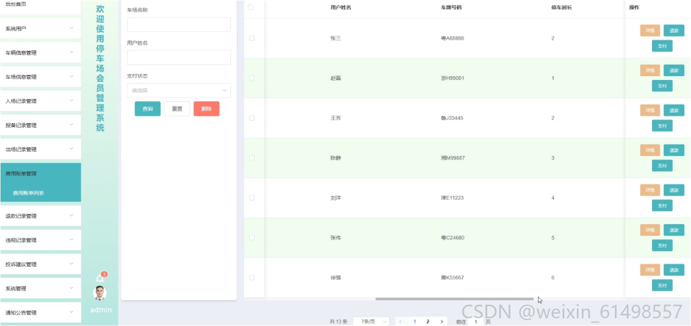This screenshot has width=691, height=326.
Task: Expand the 入场记录管理 sidebar menu
Action: (x=41, y=101)
